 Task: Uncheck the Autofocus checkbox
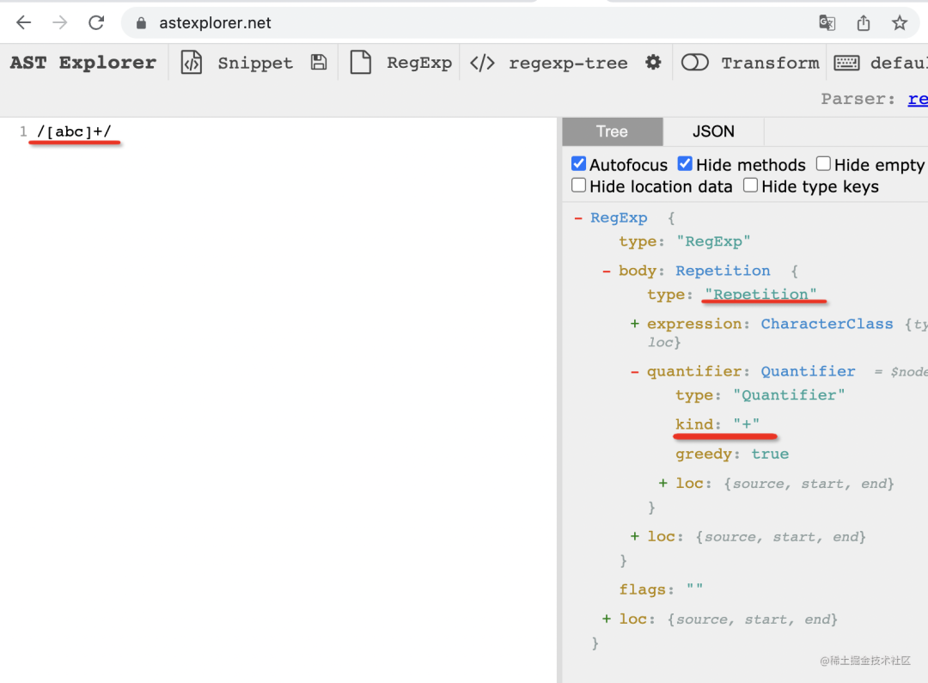[578, 163]
